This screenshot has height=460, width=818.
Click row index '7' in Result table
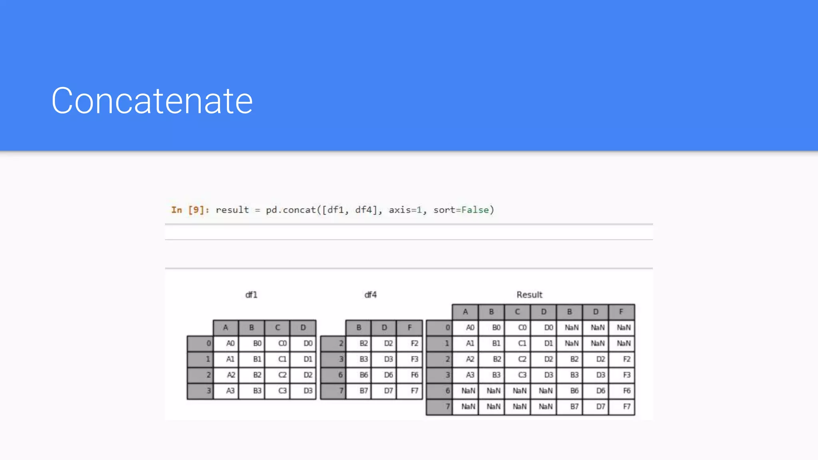point(439,406)
